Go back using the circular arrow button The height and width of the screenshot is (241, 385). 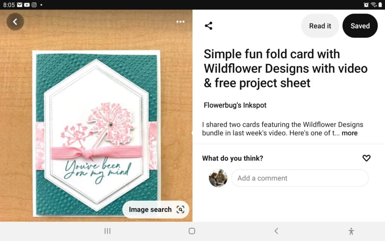coord(15,21)
